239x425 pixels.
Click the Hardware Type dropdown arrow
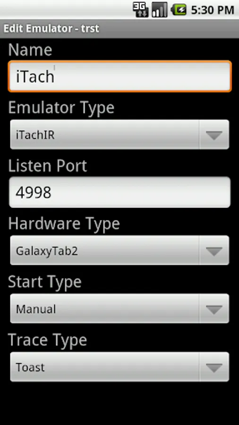(214, 250)
